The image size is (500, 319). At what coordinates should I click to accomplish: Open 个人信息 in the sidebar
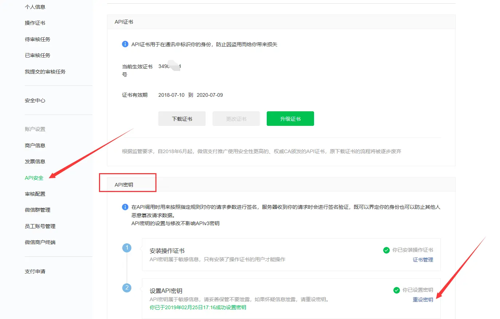click(x=35, y=7)
